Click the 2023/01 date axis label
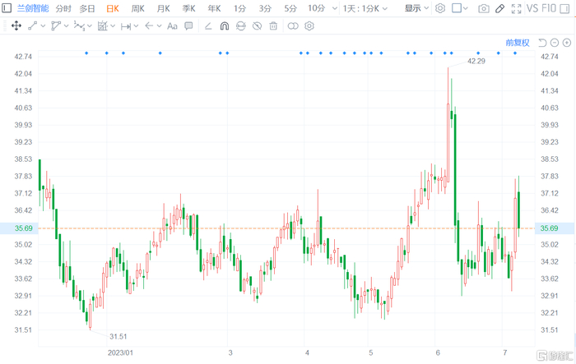Screen dimensions: 576x364 (120, 352)
